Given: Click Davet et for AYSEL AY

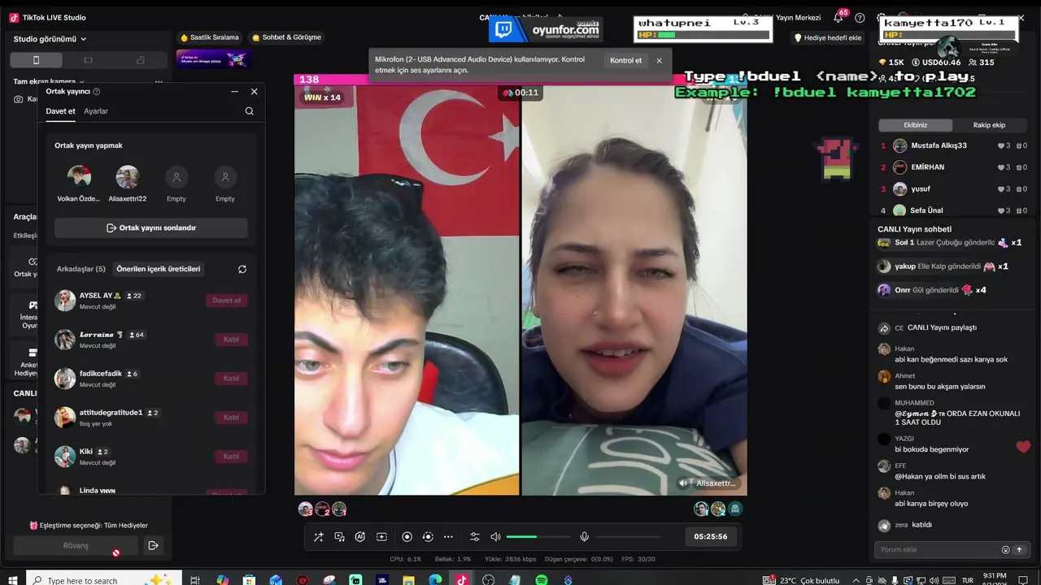Looking at the screenshot, I should [227, 301].
